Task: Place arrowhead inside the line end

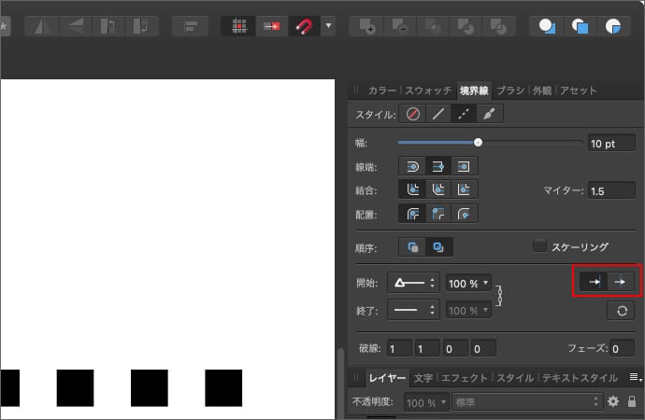Action: pos(594,281)
